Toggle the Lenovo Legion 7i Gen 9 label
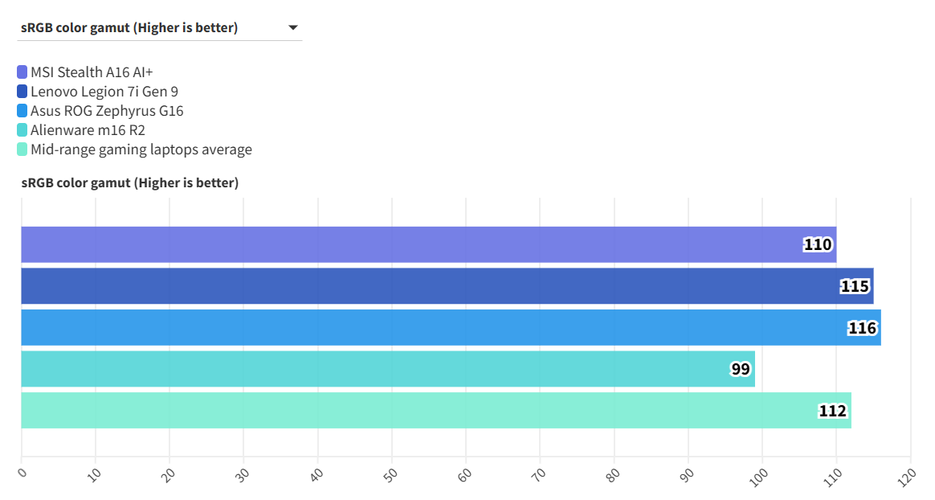The width and height of the screenshot is (935, 500). click(x=104, y=92)
